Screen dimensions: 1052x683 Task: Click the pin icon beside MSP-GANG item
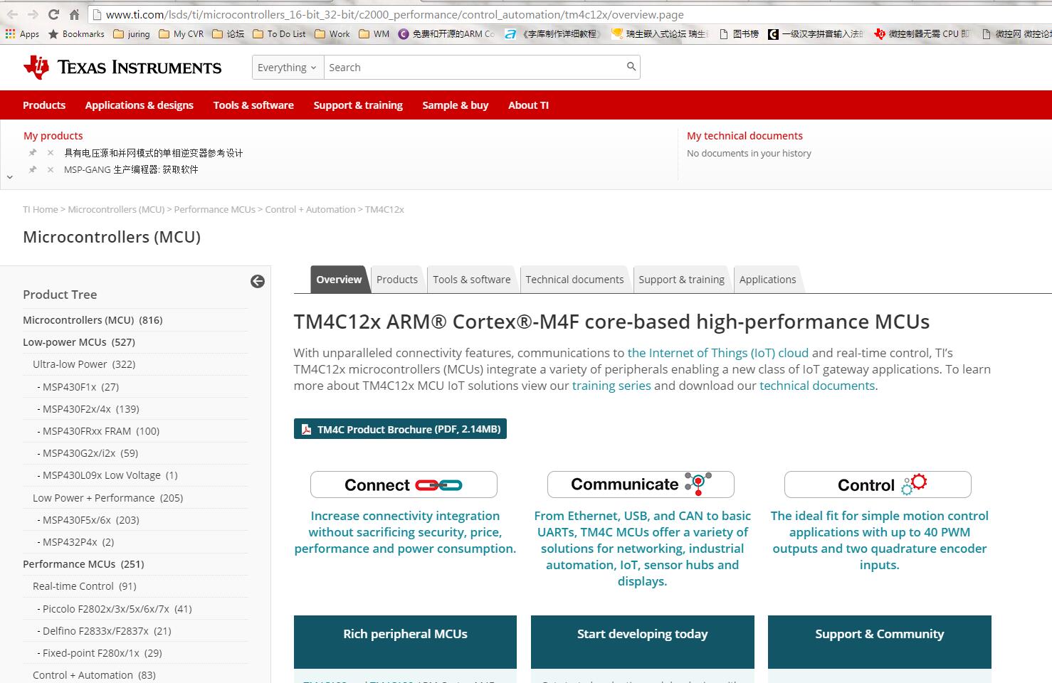(x=33, y=170)
